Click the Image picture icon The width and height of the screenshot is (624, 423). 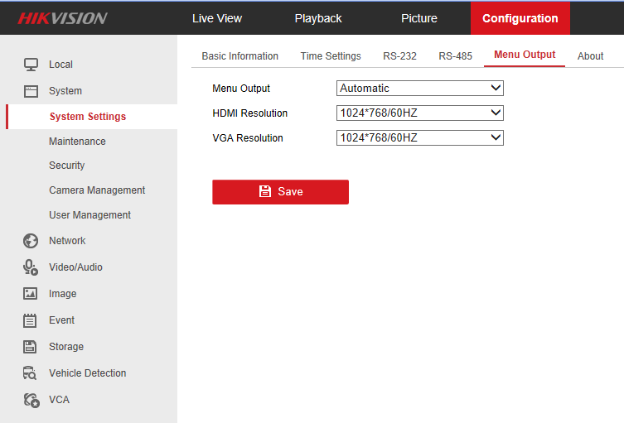(31, 294)
